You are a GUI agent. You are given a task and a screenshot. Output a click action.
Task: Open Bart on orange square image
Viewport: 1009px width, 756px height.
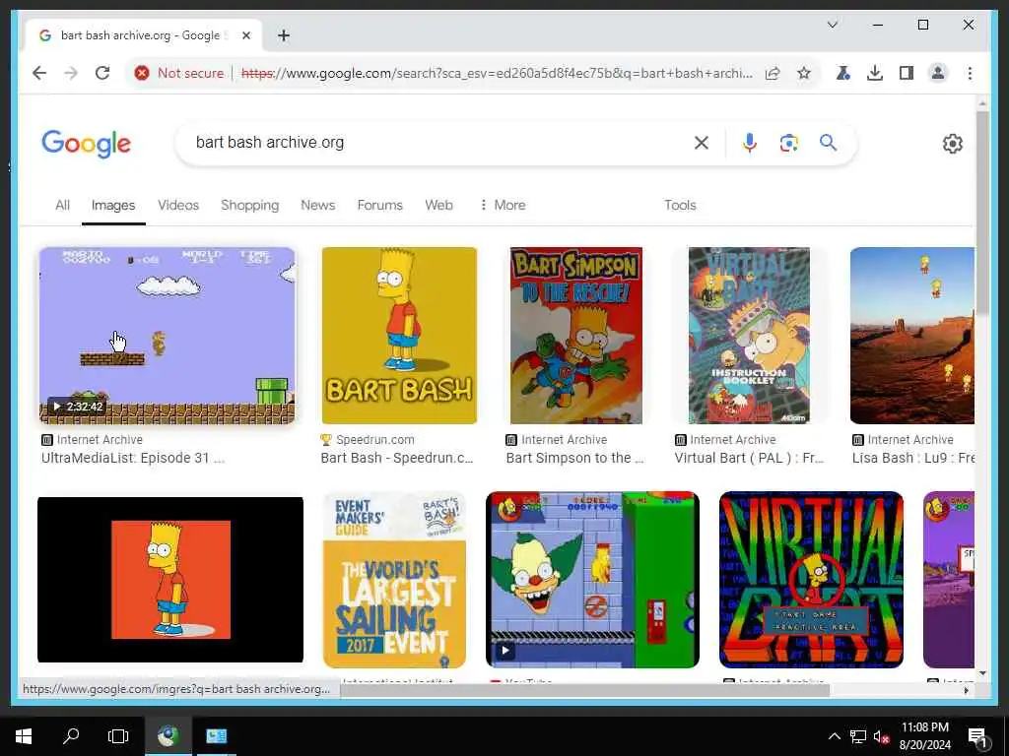170,580
